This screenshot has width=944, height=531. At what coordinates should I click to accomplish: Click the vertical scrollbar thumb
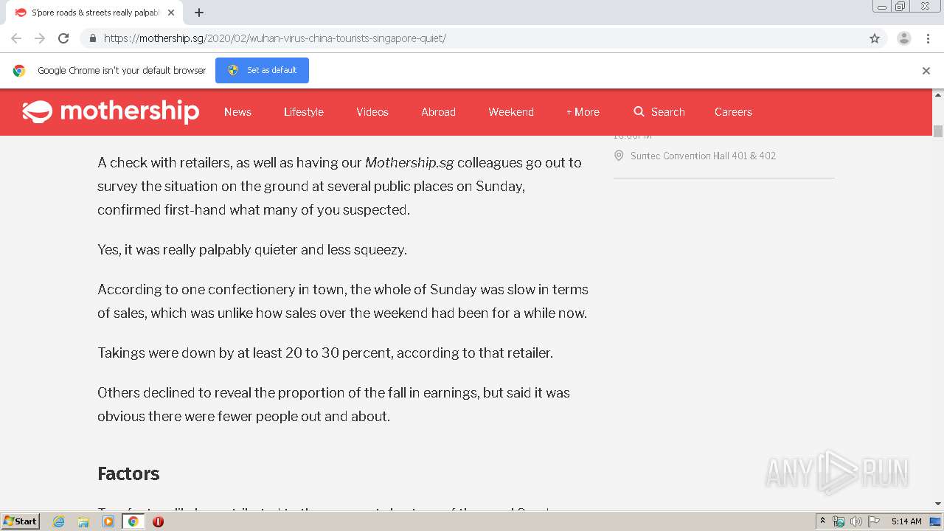[938, 131]
